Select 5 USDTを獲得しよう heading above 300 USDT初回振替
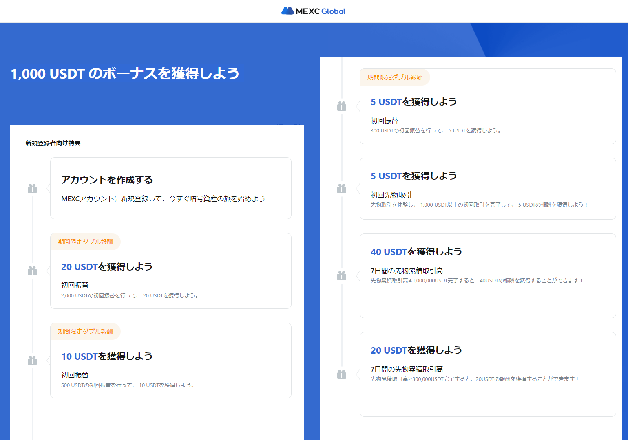Viewport: 628px width, 440px height. coord(414,102)
